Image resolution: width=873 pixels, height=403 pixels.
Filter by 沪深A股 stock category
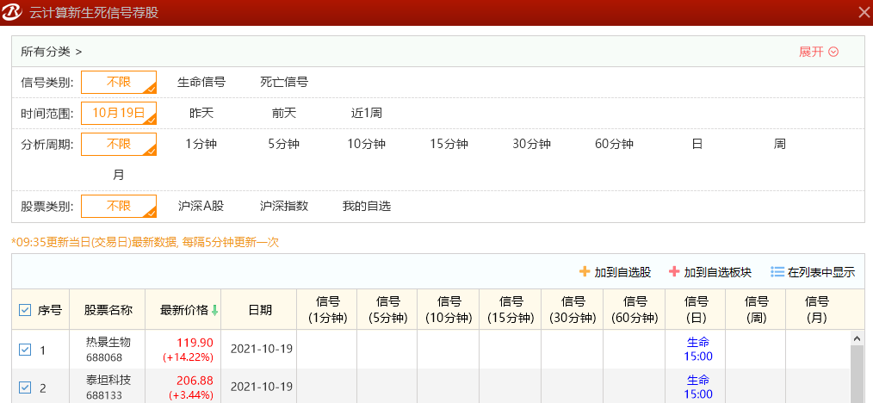(x=201, y=207)
